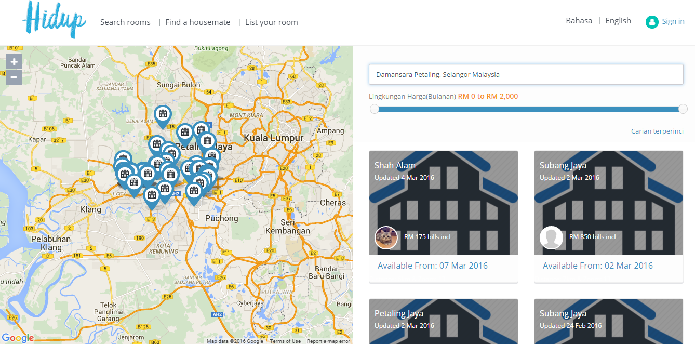This screenshot has width=695, height=344.
Task: Click the northernmost map marker near Sungai Buloh
Action: pyautogui.click(x=163, y=116)
